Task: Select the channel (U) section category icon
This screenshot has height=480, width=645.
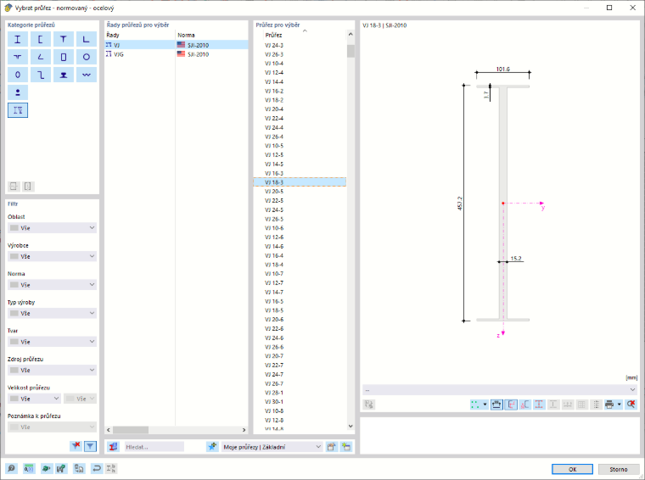Action: [x=41, y=40]
